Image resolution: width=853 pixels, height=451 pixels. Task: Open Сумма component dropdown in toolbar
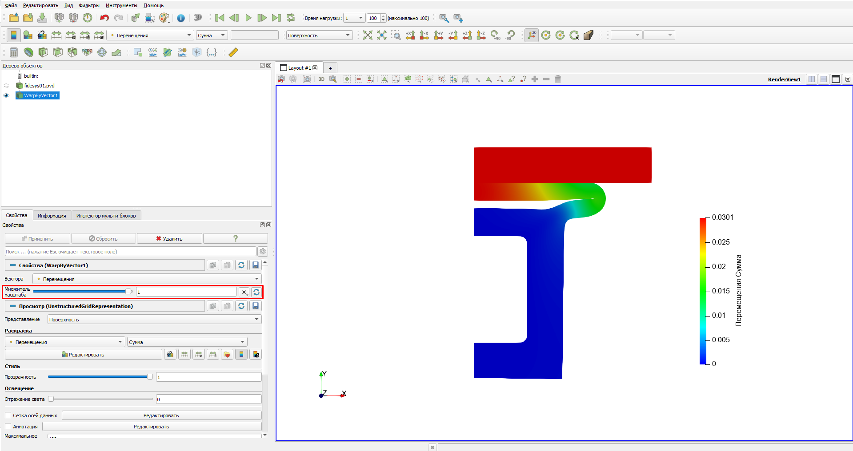pyautogui.click(x=212, y=35)
